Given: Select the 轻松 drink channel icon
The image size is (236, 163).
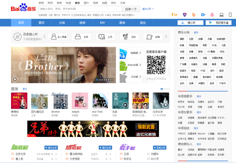Looking at the screenshot, I should 125,37.
